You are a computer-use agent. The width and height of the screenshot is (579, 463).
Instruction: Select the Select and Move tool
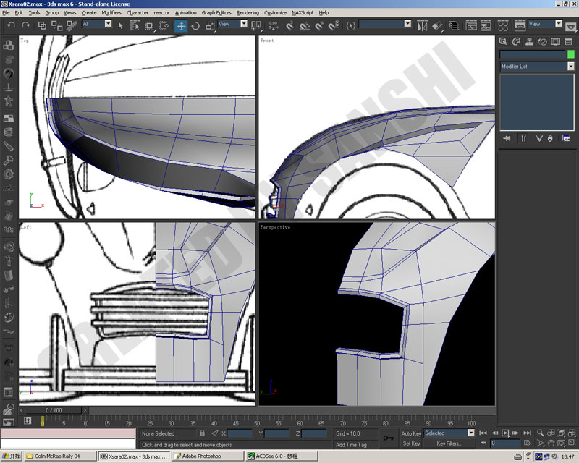[x=181, y=26]
